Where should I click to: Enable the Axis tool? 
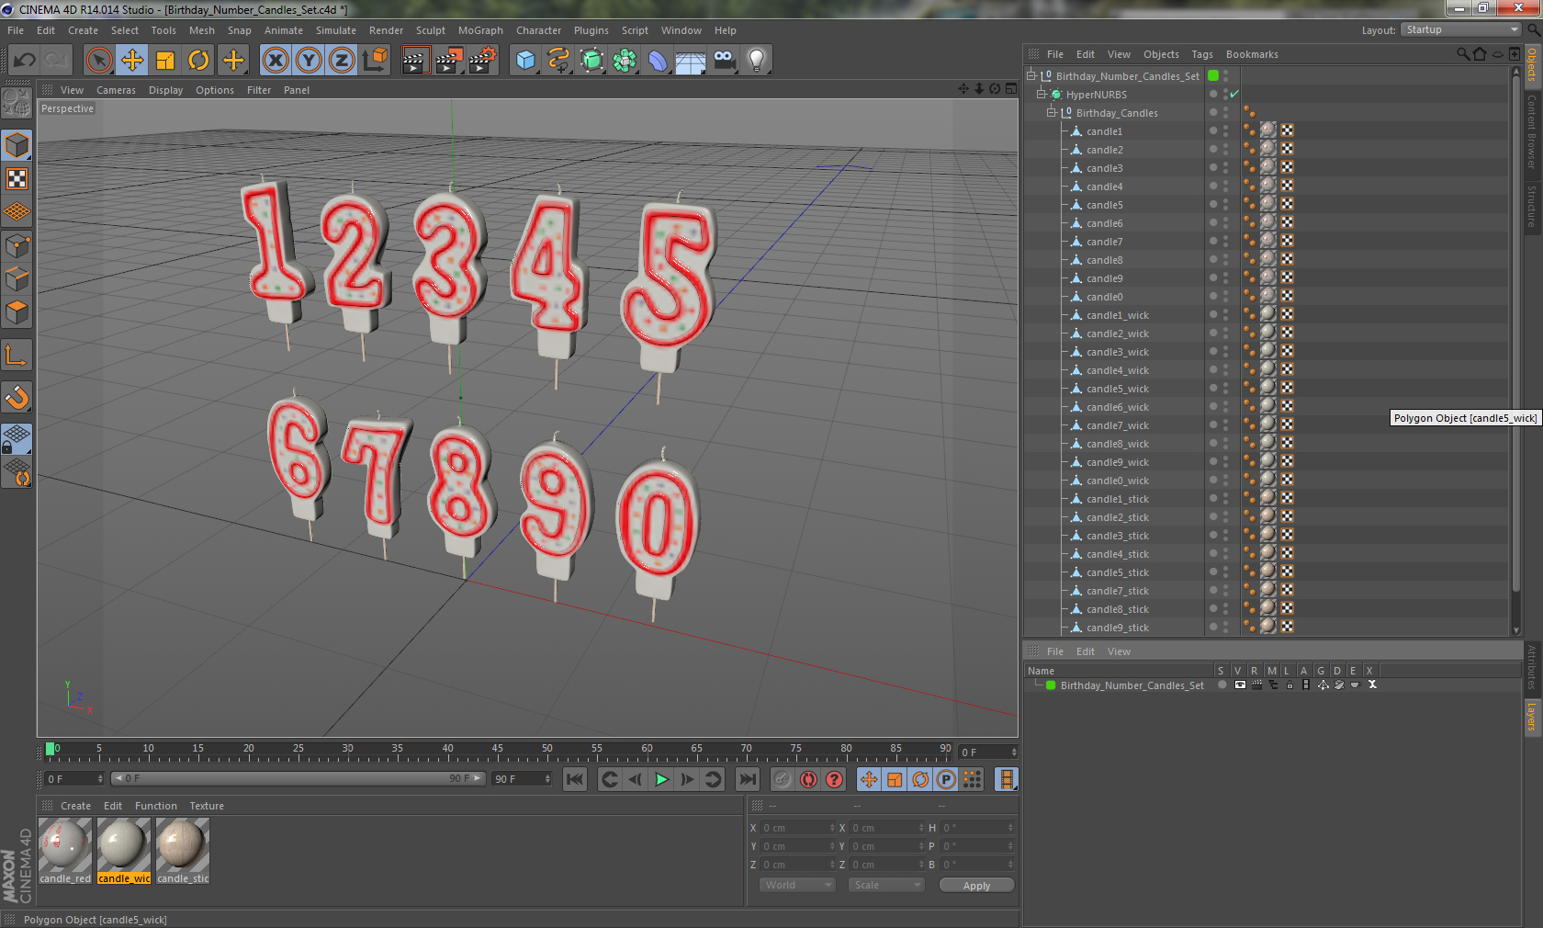pos(17,355)
